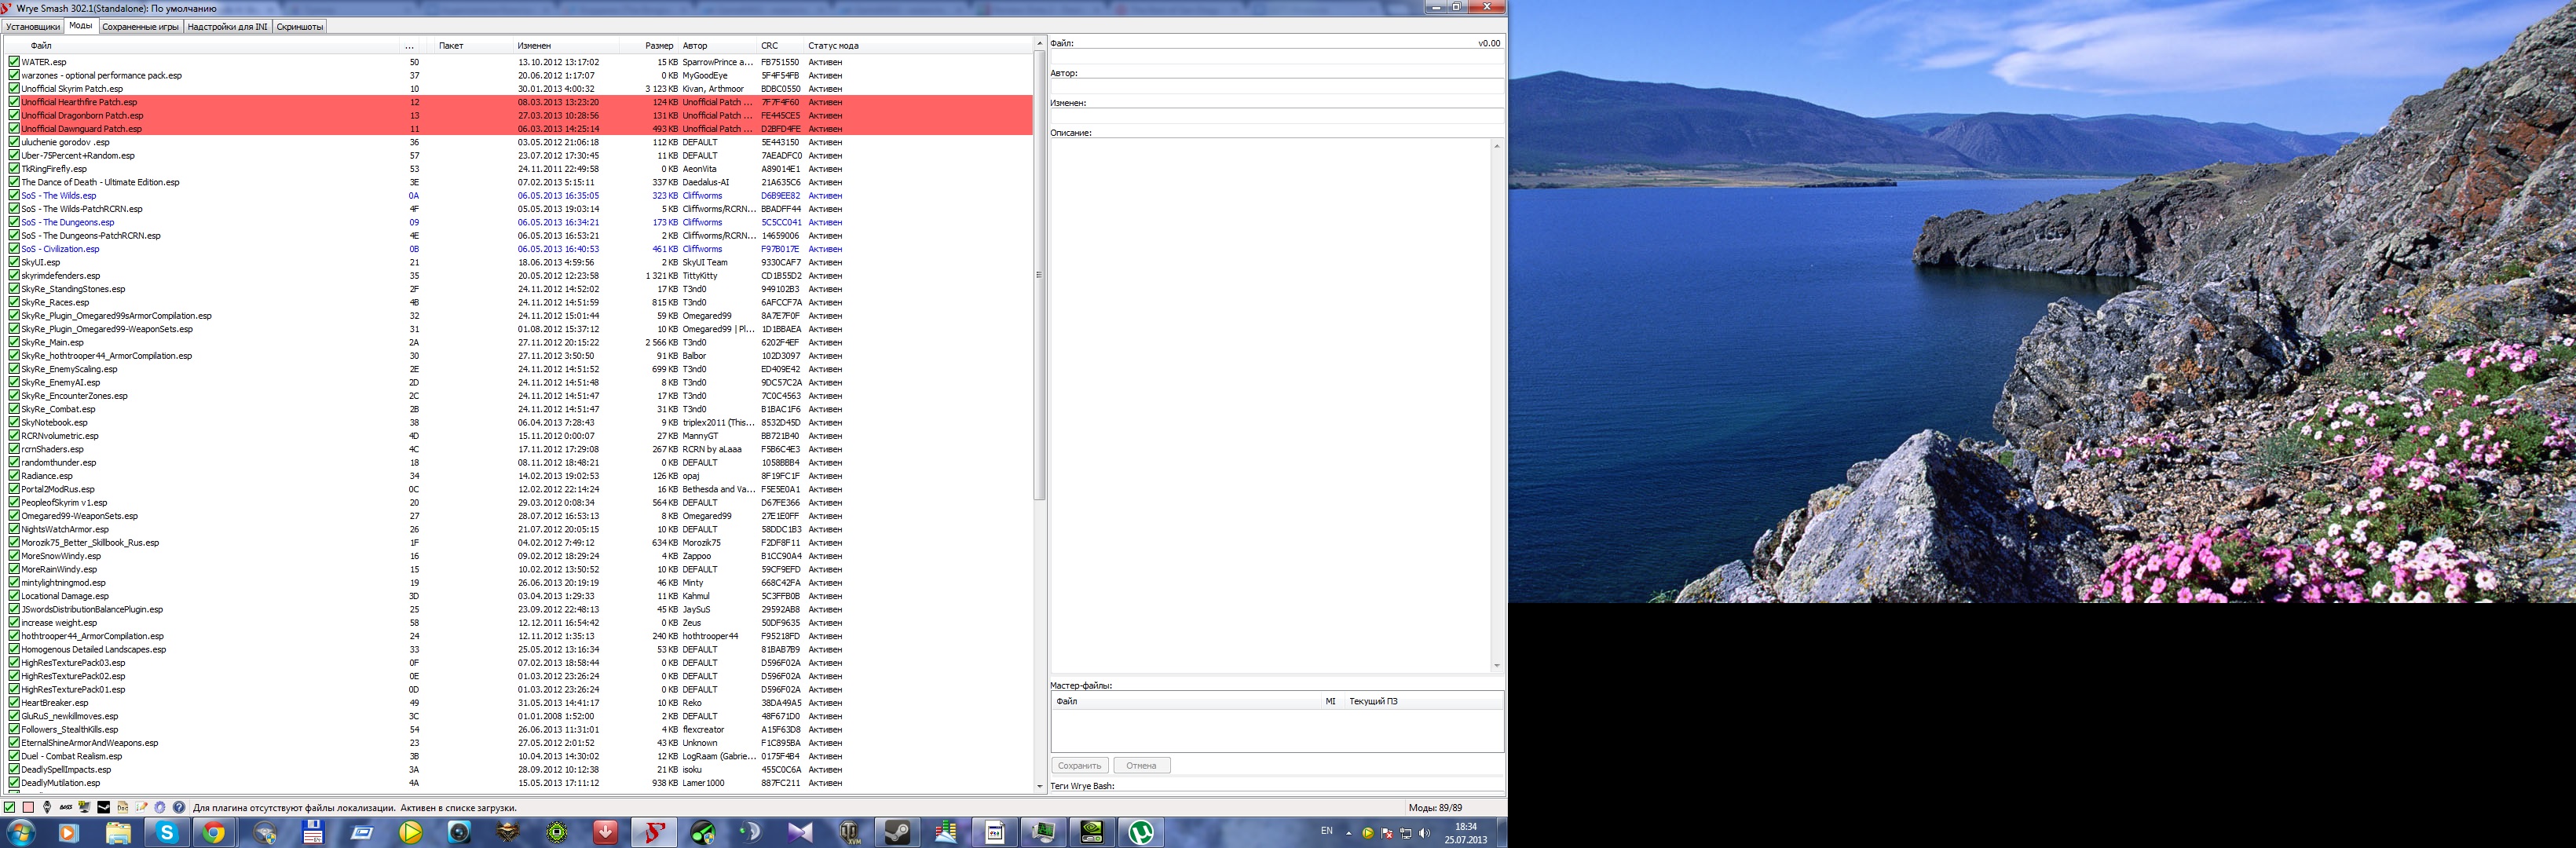
Task: Open Steam from the Windows taskbar
Action: [x=898, y=832]
